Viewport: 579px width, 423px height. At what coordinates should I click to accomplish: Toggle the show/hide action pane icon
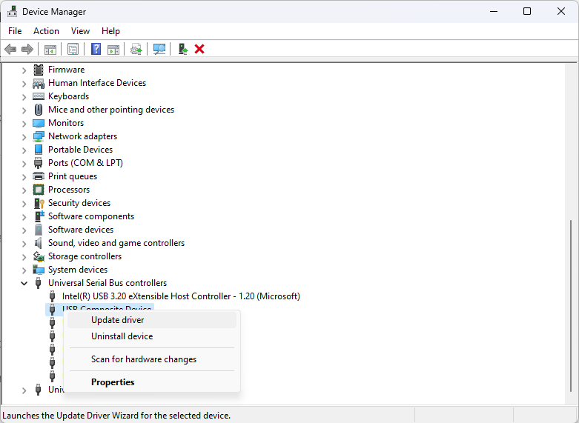pyautogui.click(x=113, y=49)
